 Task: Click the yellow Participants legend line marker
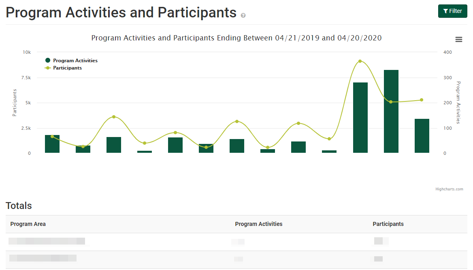pos(48,67)
